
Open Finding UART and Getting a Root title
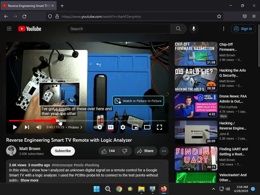(x=234, y=152)
